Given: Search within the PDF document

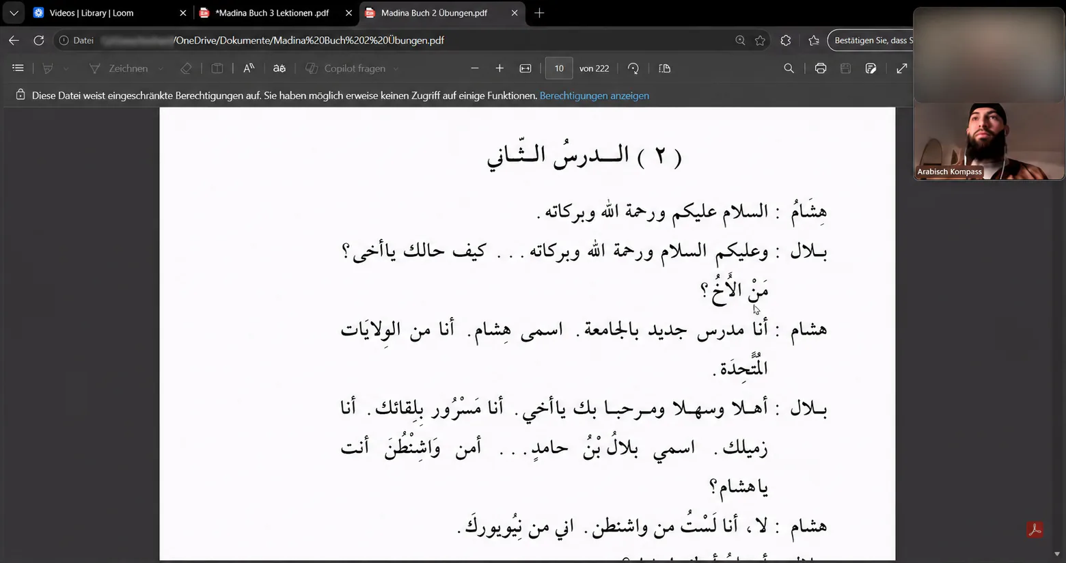Looking at the screenshot, I should click(x=789, y=68).
